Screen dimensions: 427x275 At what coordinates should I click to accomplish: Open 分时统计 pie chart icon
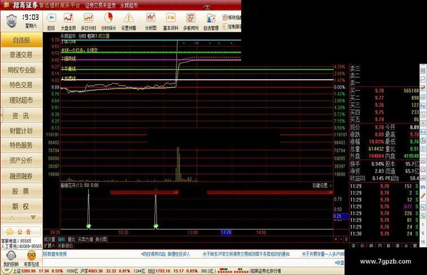(x=108, y=18)
